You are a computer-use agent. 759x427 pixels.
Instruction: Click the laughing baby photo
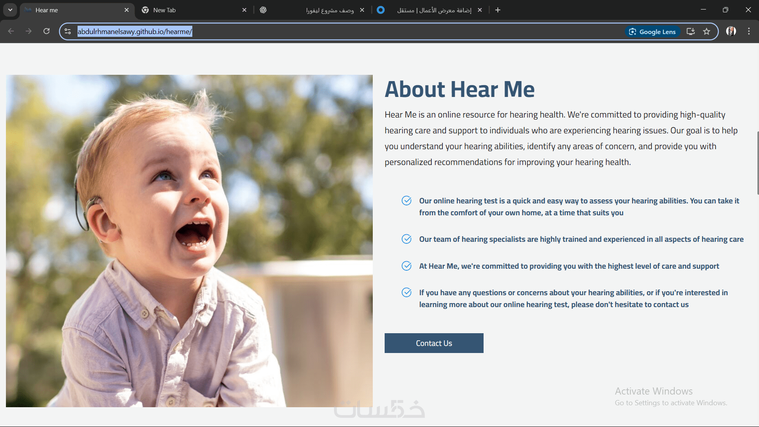[189, 241]
